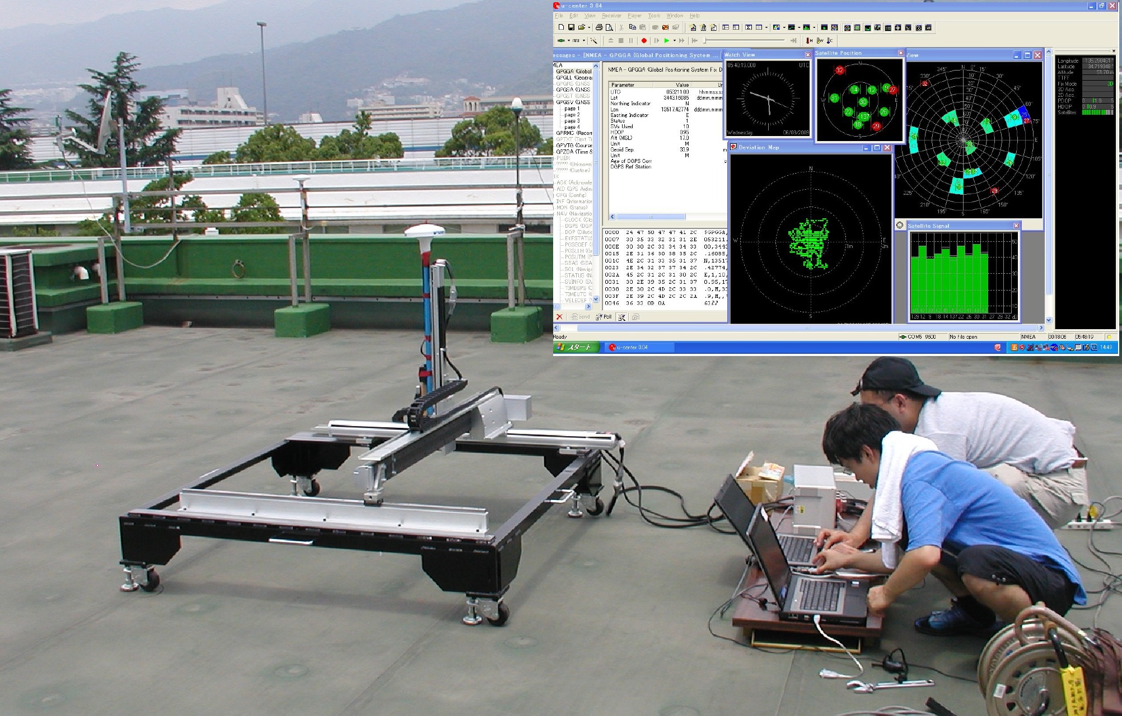The image size is (1122, 716).
Task: Open the Window menu
Action: tap(675, 16)
